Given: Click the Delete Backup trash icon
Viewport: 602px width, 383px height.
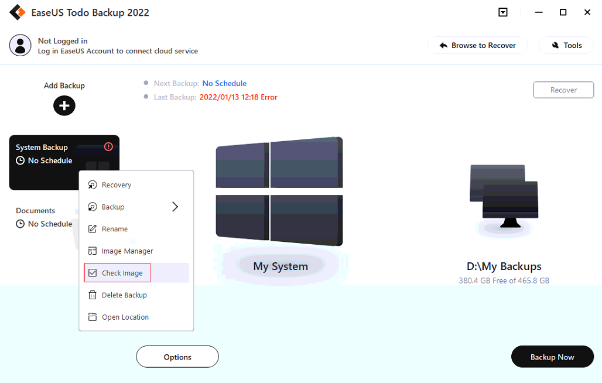Looking at the screenshot, I should [92, 295].
